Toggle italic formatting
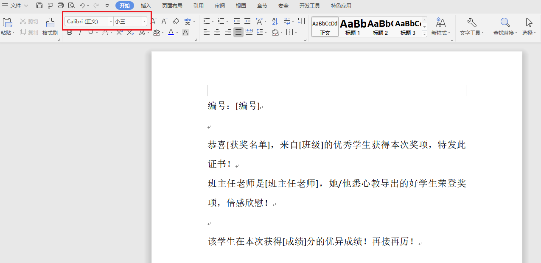541x263 pixels. (x=79, y=32)
